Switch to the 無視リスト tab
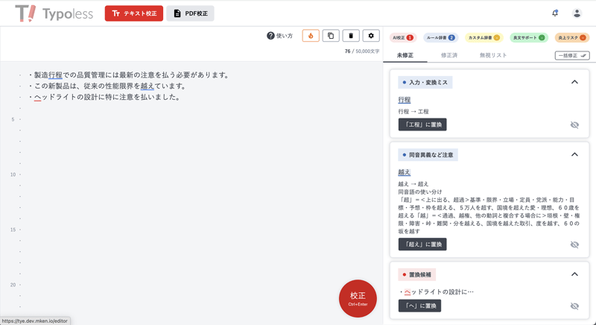Image resolution: width=596 pixels, height=325 pixels. click(x=493, y=55)
